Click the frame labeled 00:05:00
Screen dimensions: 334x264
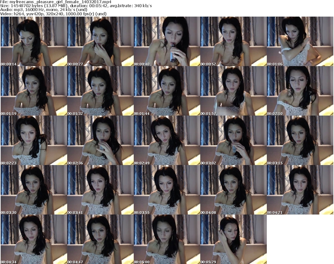click(167, 239)
